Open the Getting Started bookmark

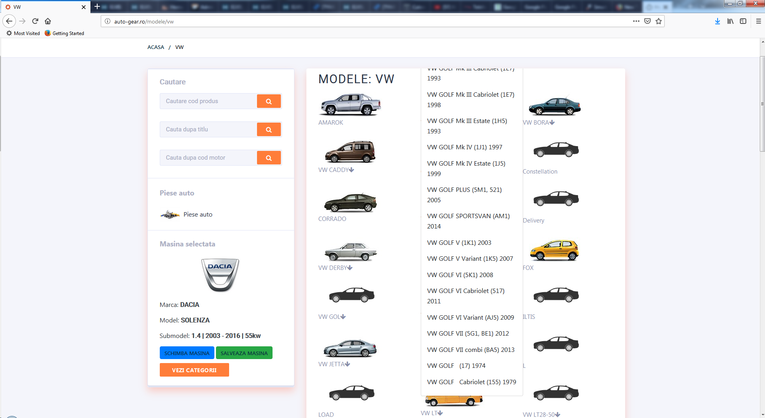65,33
